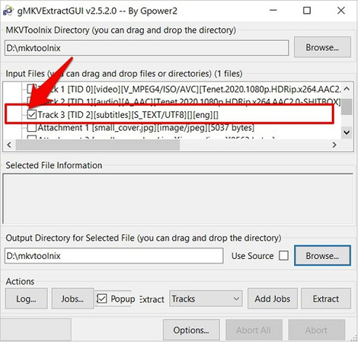
Task: Start extraction with the Extract button
Action: pyautogui.click(x=326, y=299)
